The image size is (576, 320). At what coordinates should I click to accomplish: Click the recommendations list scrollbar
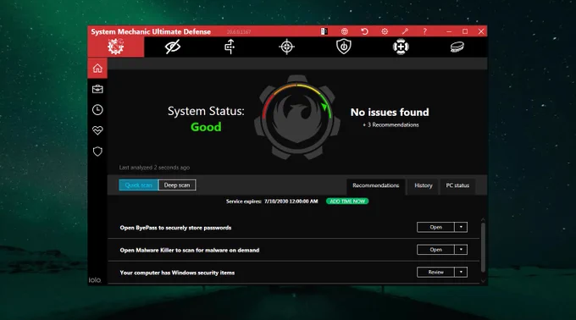point(483,248)
